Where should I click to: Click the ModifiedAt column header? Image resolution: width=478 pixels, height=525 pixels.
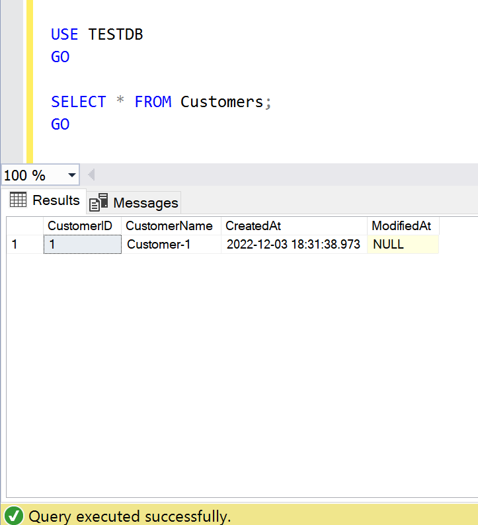402,226
